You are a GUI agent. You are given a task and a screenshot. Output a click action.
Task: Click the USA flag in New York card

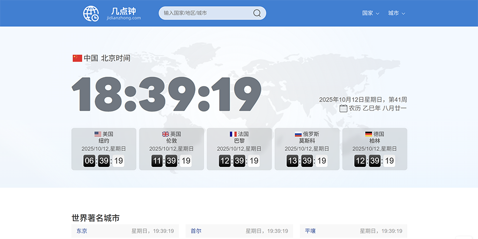coord(98,134)
